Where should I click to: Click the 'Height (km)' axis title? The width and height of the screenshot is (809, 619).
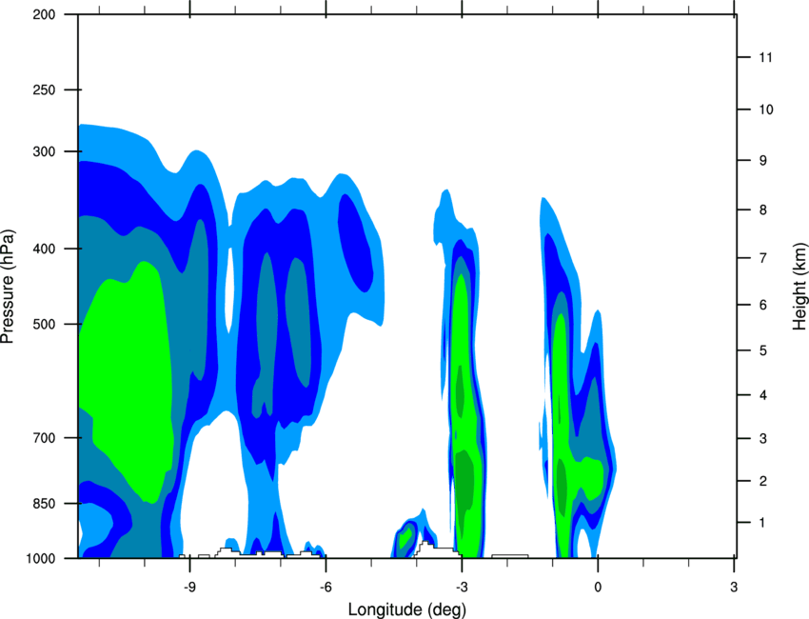[799, 287]
